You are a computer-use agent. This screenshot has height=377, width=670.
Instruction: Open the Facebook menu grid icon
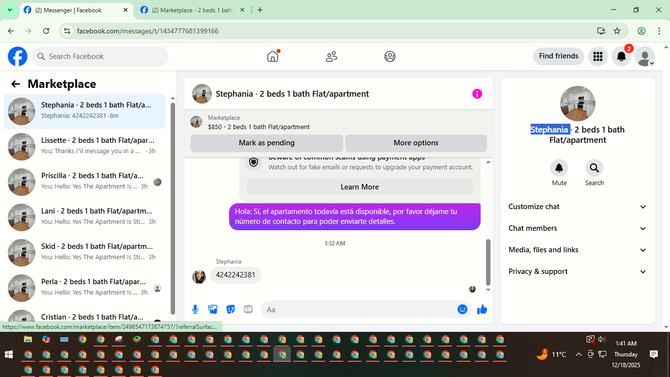click(x=597, y=56)
